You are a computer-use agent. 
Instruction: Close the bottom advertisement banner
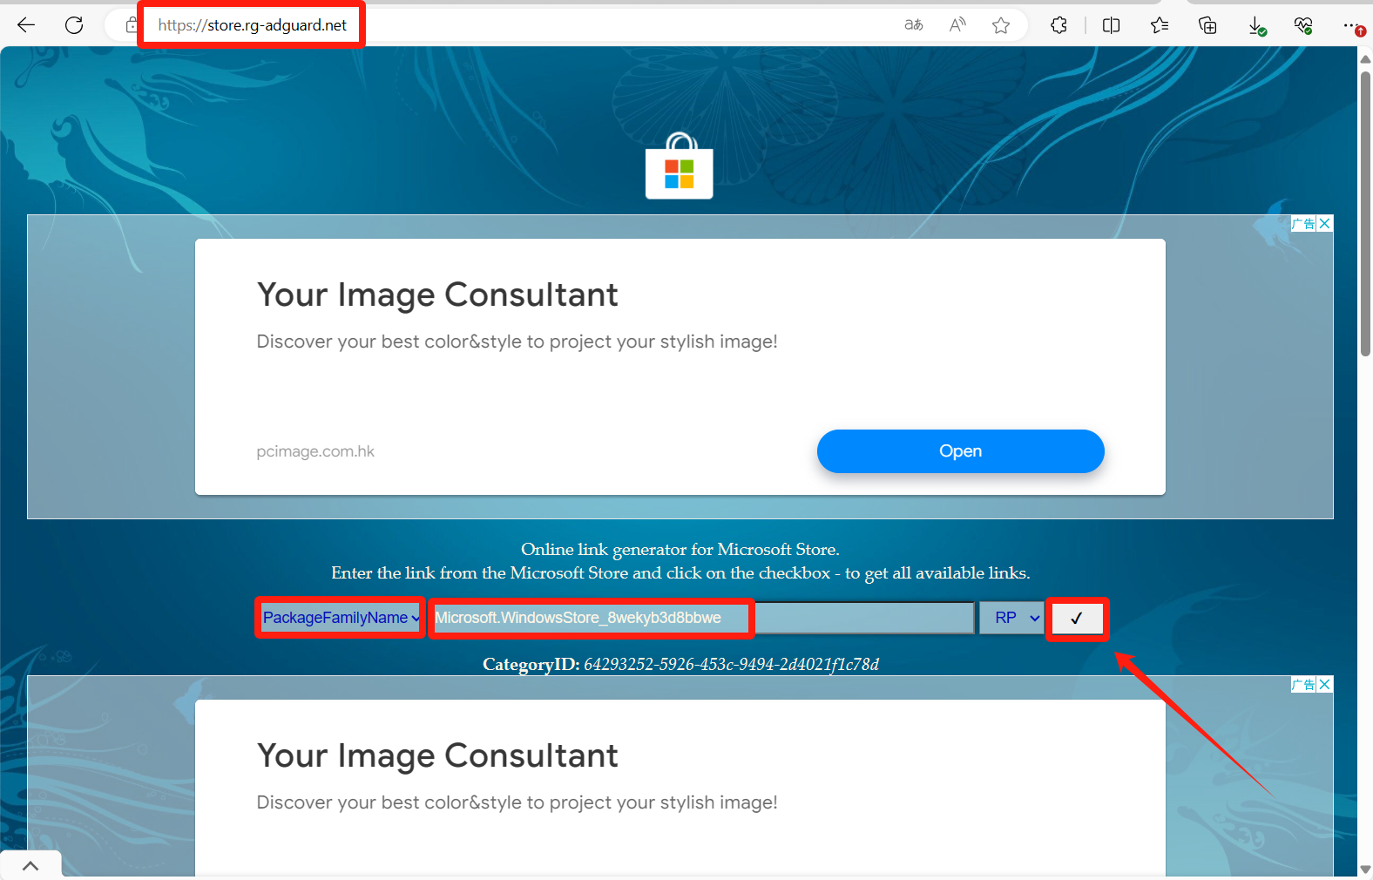click(x=1324, y=685)
